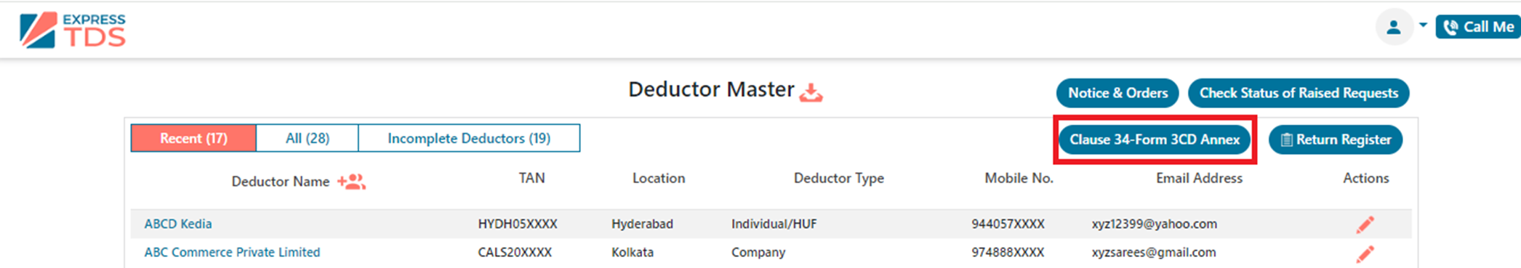Image resolution: width=1521 pixels, height=268 pixels.
Task: Click the Call Me button
Action: [1478, 27]
